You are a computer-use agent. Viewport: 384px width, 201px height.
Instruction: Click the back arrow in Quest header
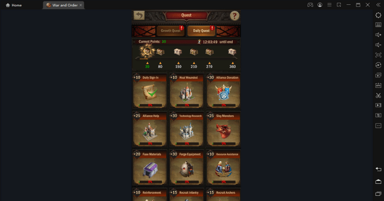pyautogui.click(x=139, y=16)
